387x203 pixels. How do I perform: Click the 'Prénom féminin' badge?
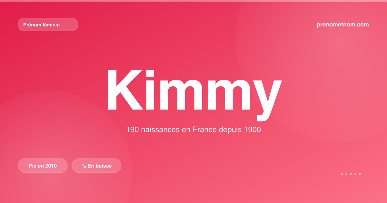48,24
